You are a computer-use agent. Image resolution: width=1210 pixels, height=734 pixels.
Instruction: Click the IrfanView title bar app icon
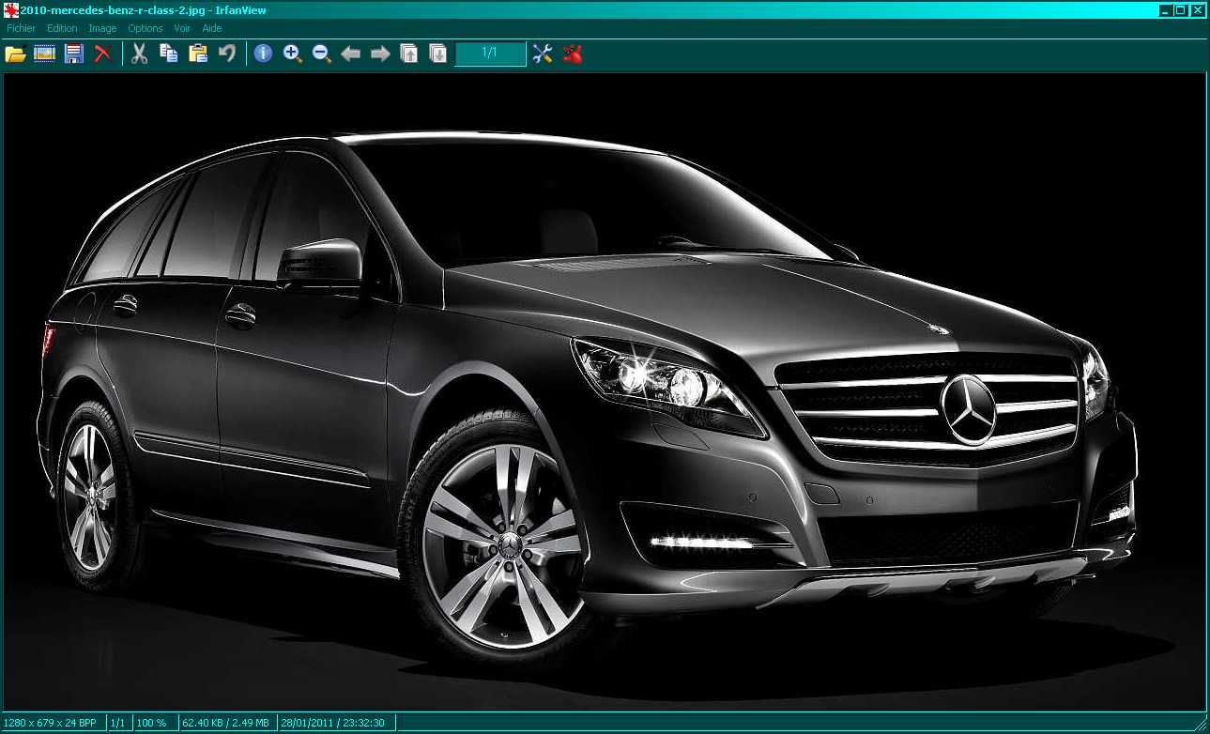11,10
